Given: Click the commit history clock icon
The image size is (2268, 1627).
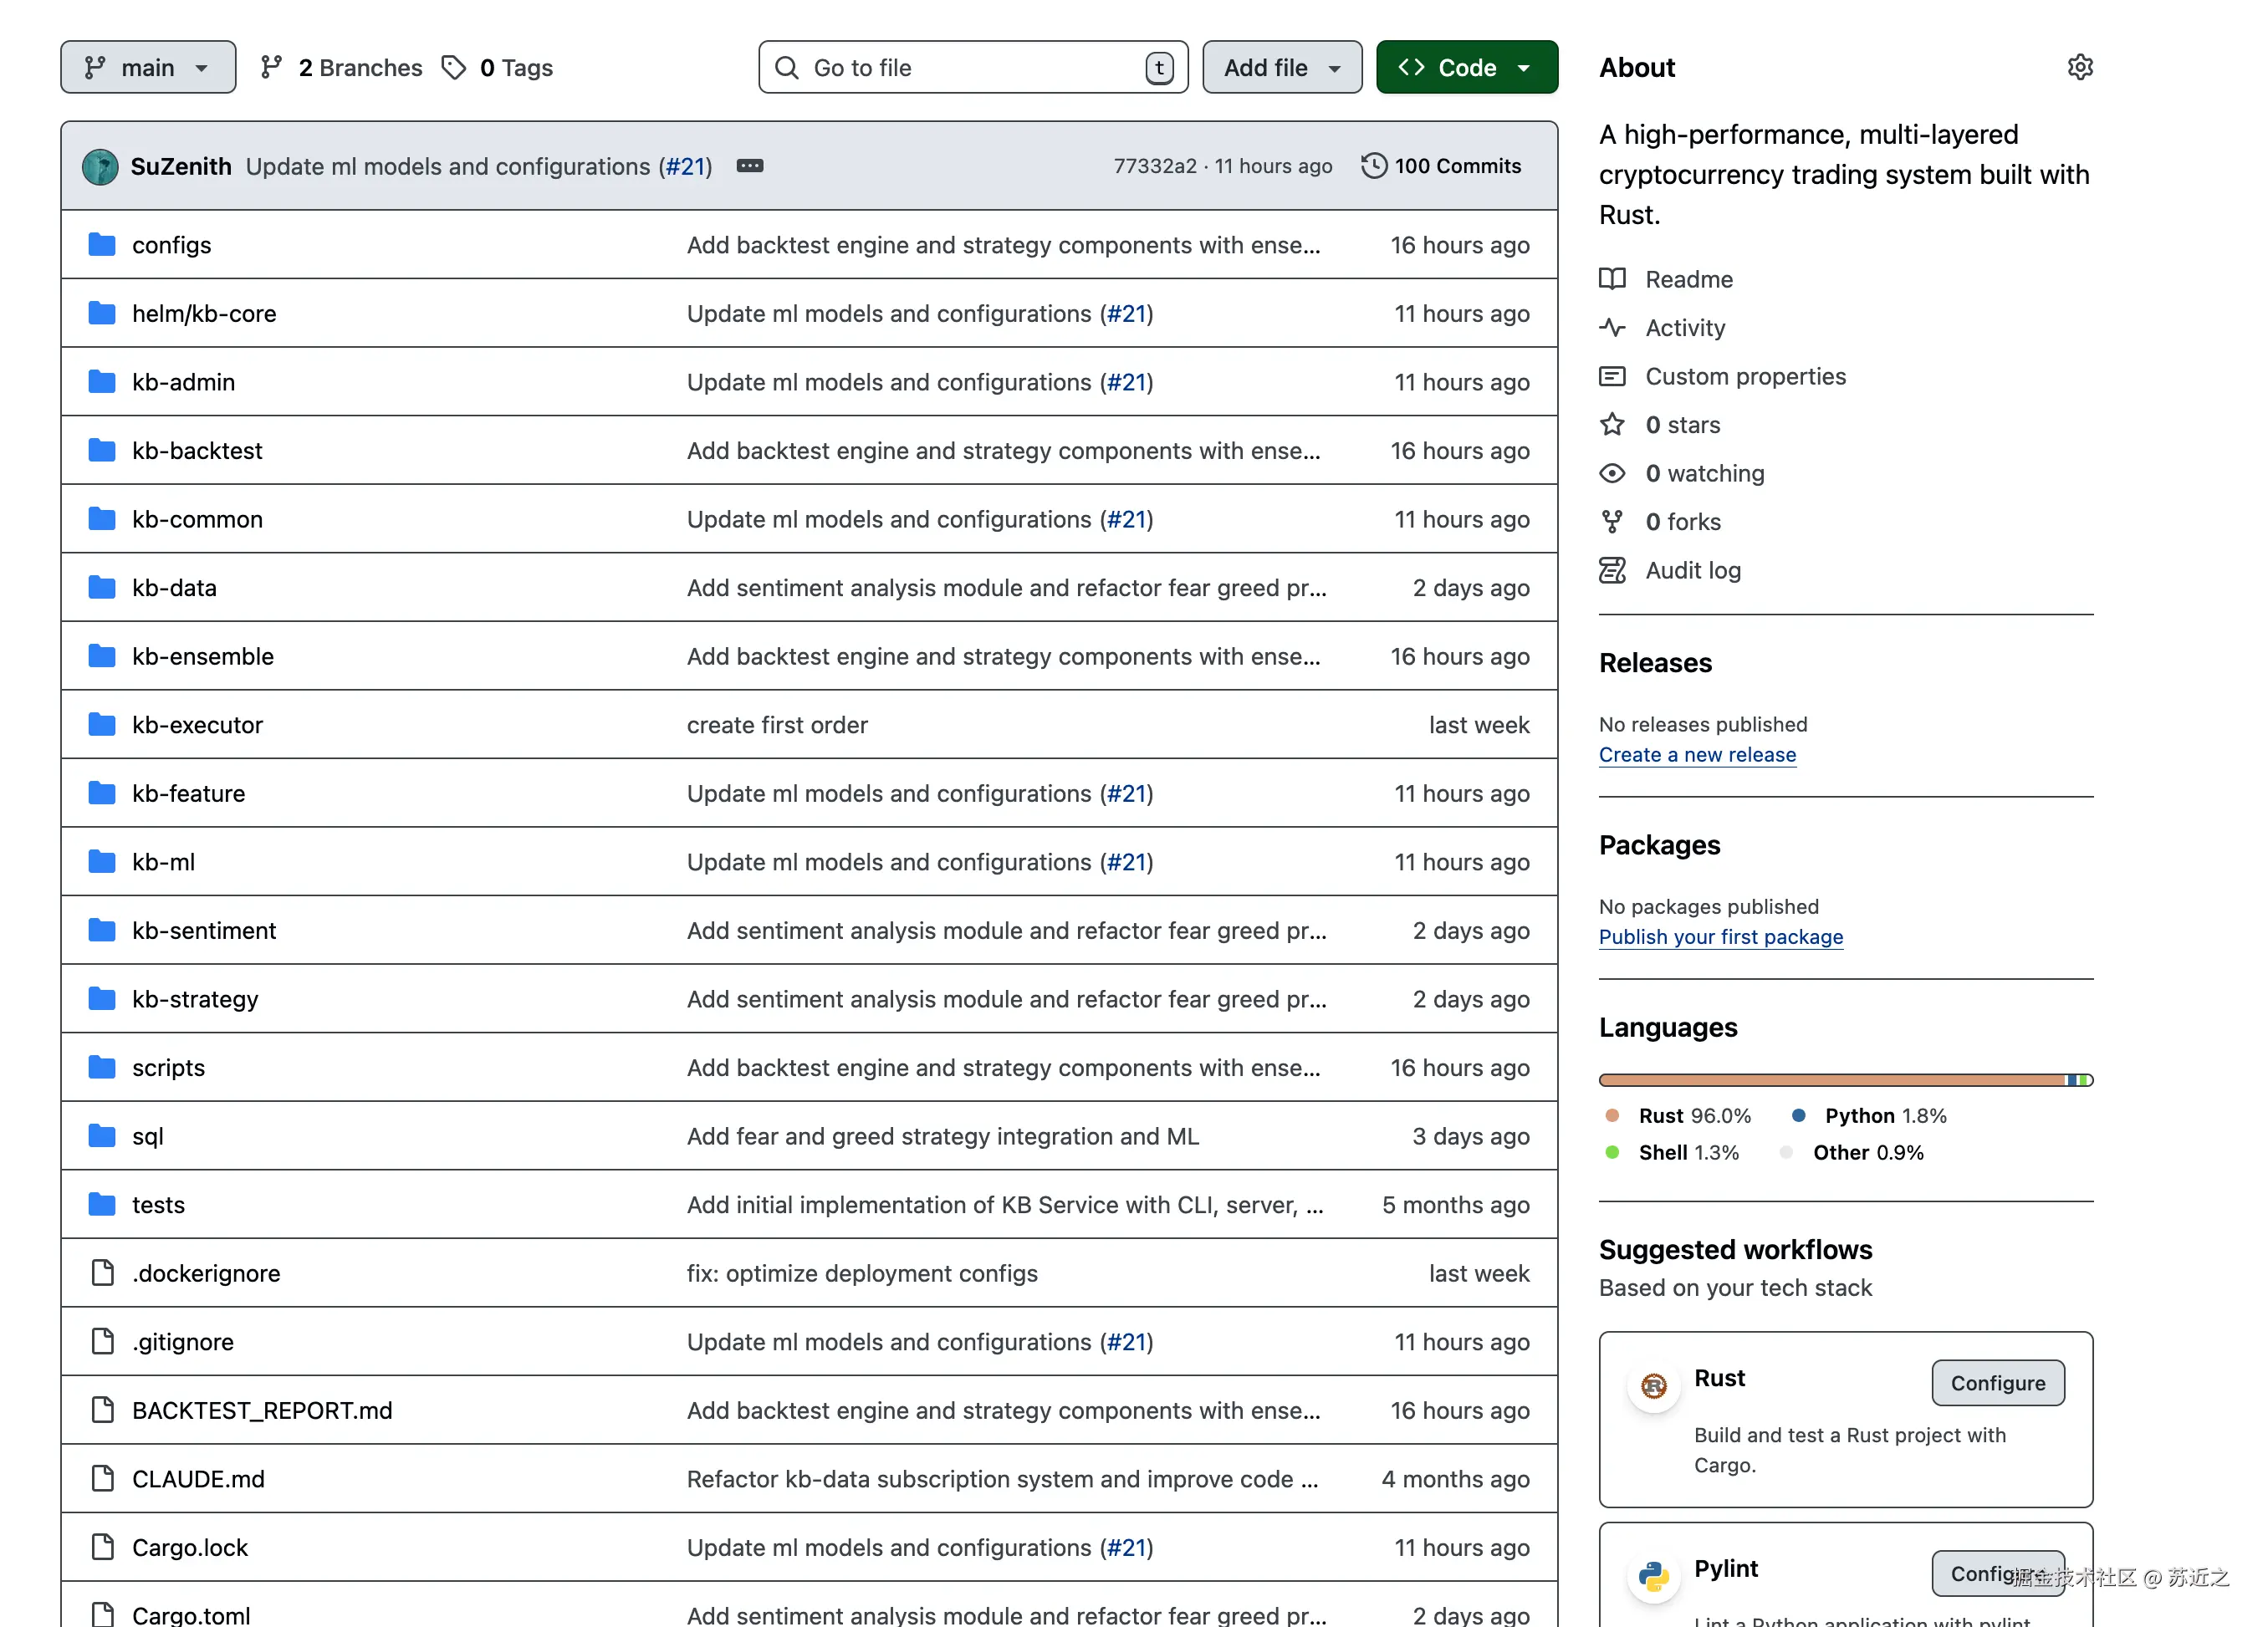Looking at the screenshot, I should (x=1373, y=166).
